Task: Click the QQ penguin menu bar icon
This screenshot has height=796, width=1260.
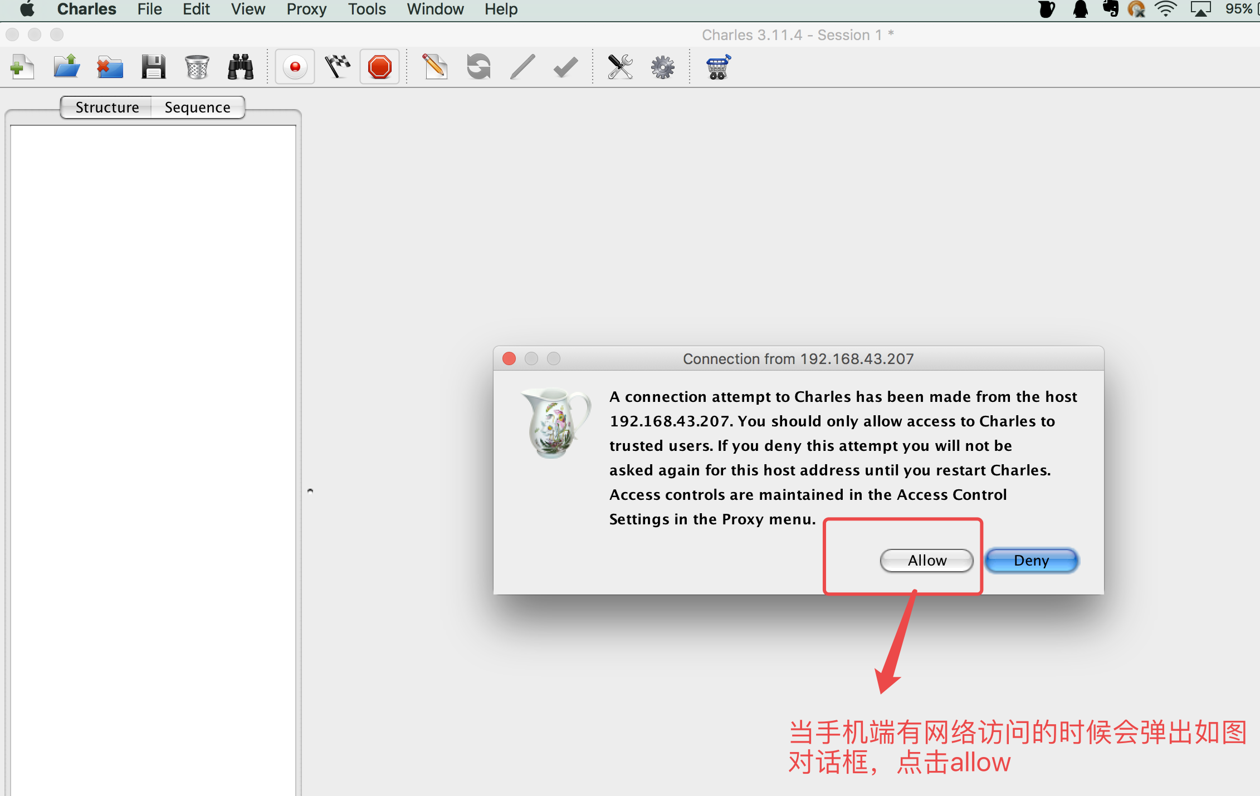Action: coord(1080,9)
